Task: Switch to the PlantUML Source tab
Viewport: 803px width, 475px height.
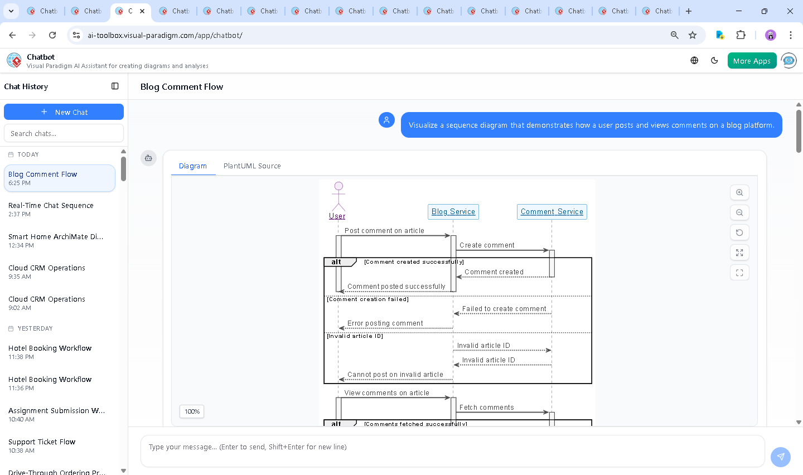Action: point(252,166)
